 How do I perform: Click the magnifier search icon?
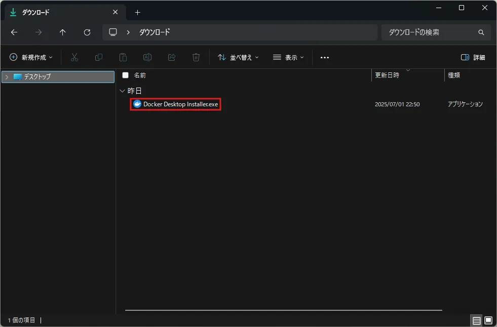481,32
